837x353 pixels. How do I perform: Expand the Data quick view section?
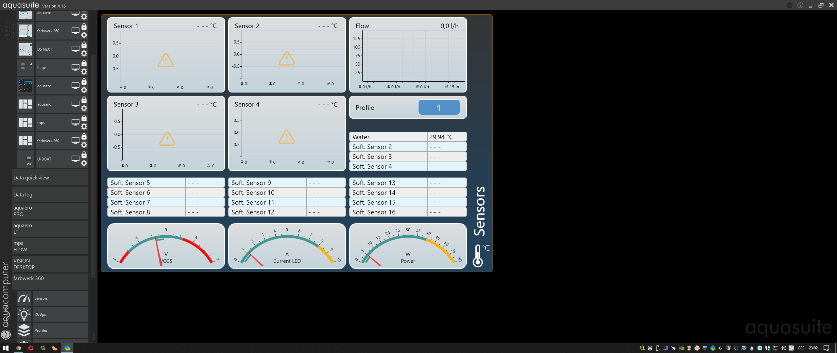point(50,178)
